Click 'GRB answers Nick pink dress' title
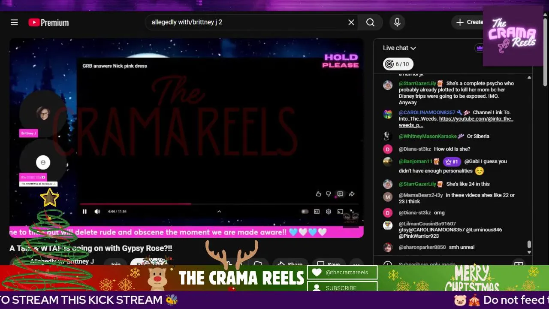 coord(115,66)
